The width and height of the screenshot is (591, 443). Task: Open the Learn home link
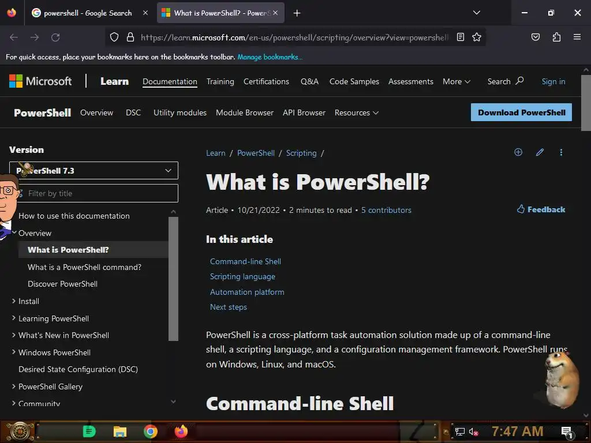point(115,81)
